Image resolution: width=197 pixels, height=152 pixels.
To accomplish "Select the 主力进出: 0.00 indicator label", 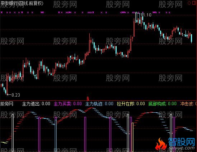I will point(36,104).
